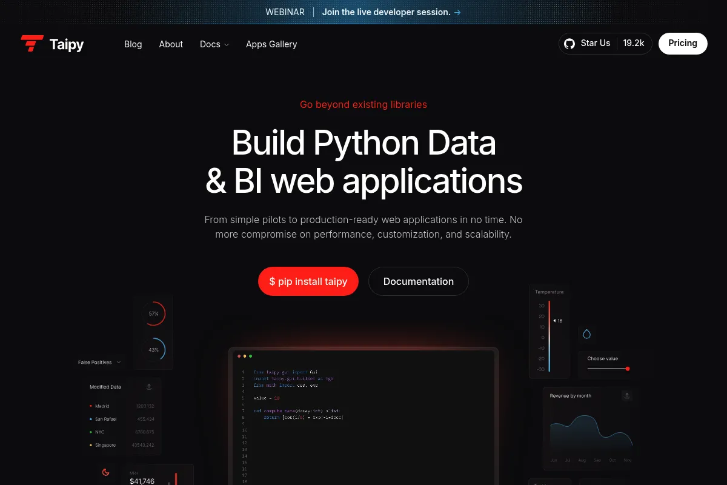The image size is (727, 485).
Task: Click the San Rafael row
Action: pyautogui.click(x=122, y=419)
